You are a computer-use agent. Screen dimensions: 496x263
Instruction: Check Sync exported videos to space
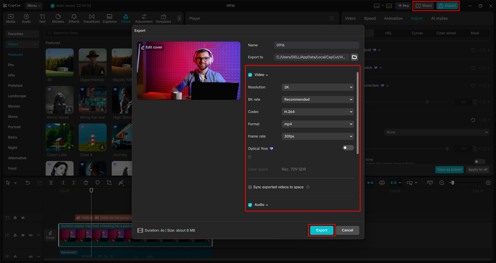(250, 187)
